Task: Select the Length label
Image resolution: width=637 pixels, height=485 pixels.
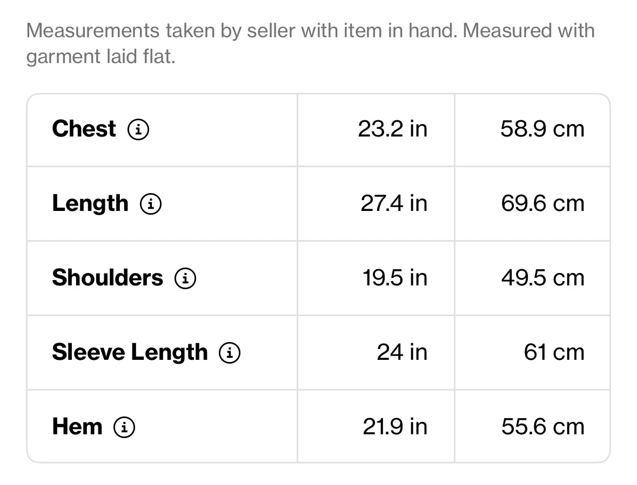Action: [90, 203]
